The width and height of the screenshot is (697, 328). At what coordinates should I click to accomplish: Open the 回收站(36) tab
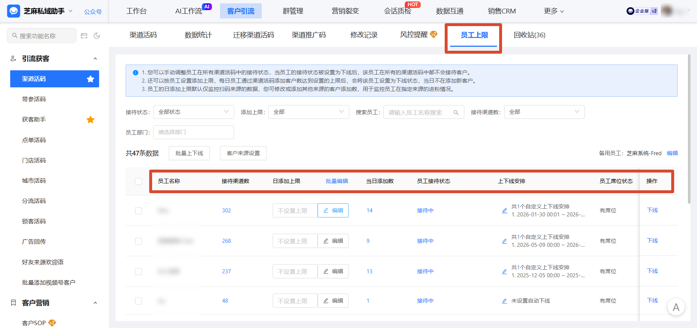click(x=529, y=35)
